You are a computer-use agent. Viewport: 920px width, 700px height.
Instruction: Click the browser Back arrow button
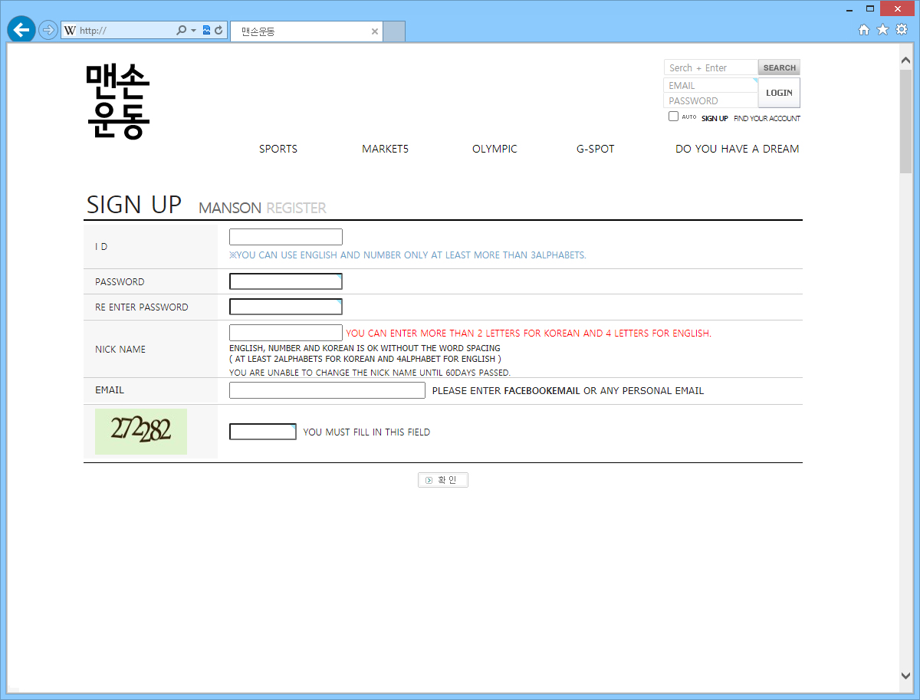21,30
